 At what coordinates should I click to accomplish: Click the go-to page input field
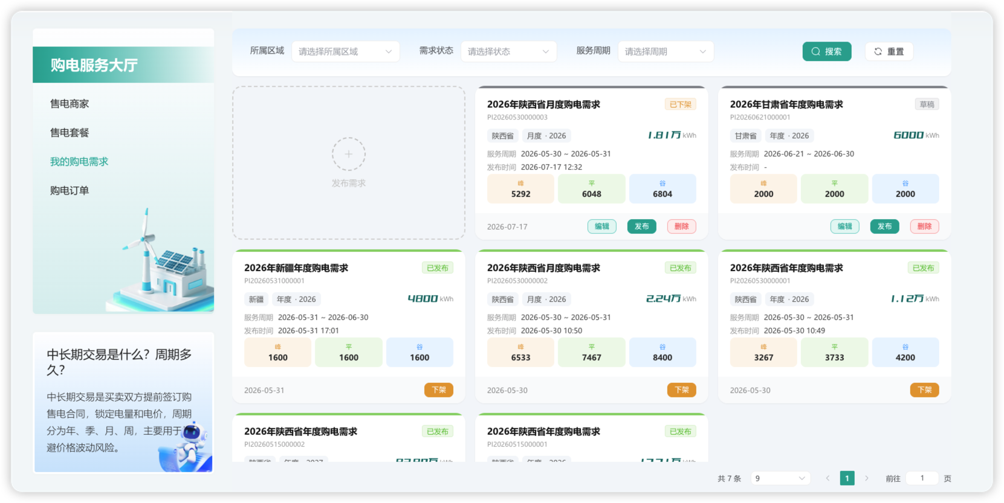[922, 478]
